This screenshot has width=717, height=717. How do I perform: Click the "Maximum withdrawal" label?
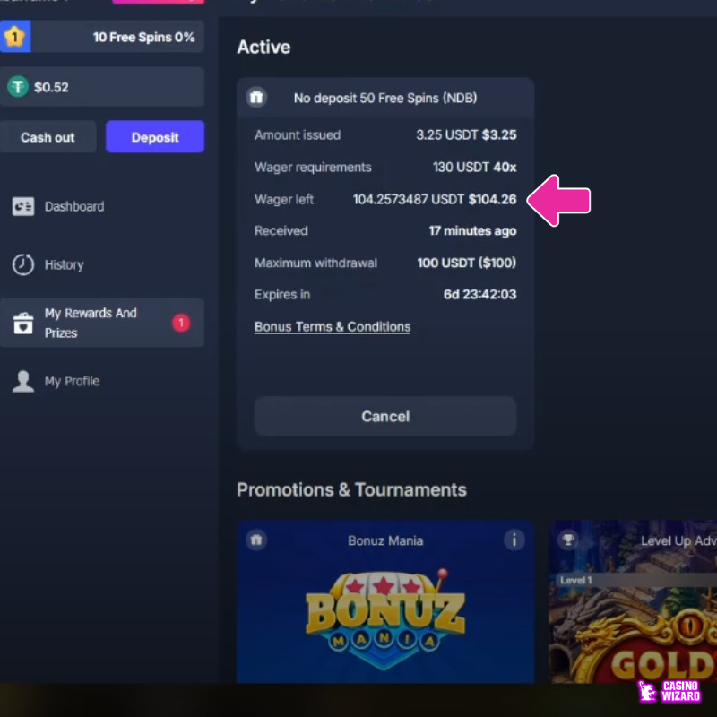[x=316, y=263]
